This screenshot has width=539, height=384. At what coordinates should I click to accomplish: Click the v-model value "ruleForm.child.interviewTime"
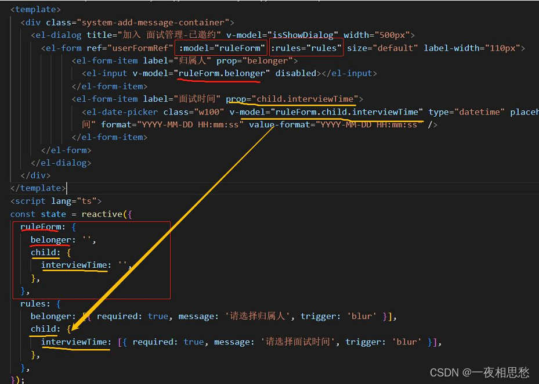click(x=347, y=112)
